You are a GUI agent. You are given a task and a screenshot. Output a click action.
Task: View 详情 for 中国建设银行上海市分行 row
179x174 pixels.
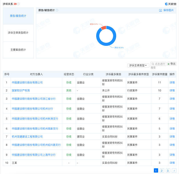(x=172, y=155)
